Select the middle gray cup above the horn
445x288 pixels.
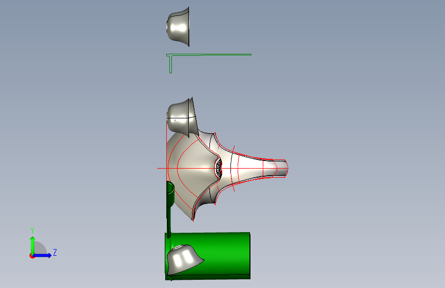coord(182,118)
